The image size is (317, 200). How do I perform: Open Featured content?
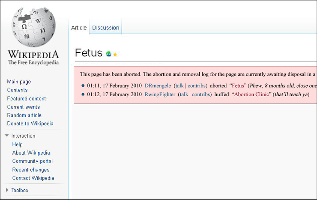(27, 99)
